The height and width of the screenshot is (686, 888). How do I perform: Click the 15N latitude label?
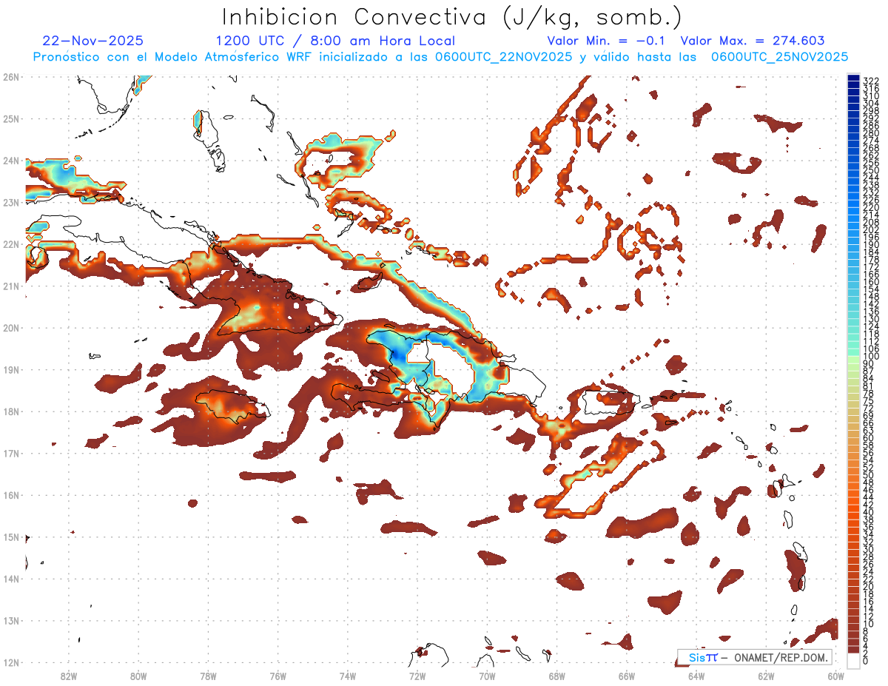tap(11, 537)
